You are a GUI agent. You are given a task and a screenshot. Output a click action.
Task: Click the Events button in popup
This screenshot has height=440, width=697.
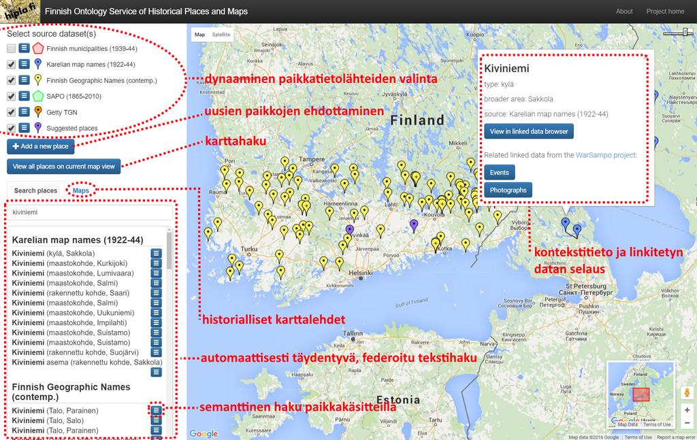(x=500, y=172)
